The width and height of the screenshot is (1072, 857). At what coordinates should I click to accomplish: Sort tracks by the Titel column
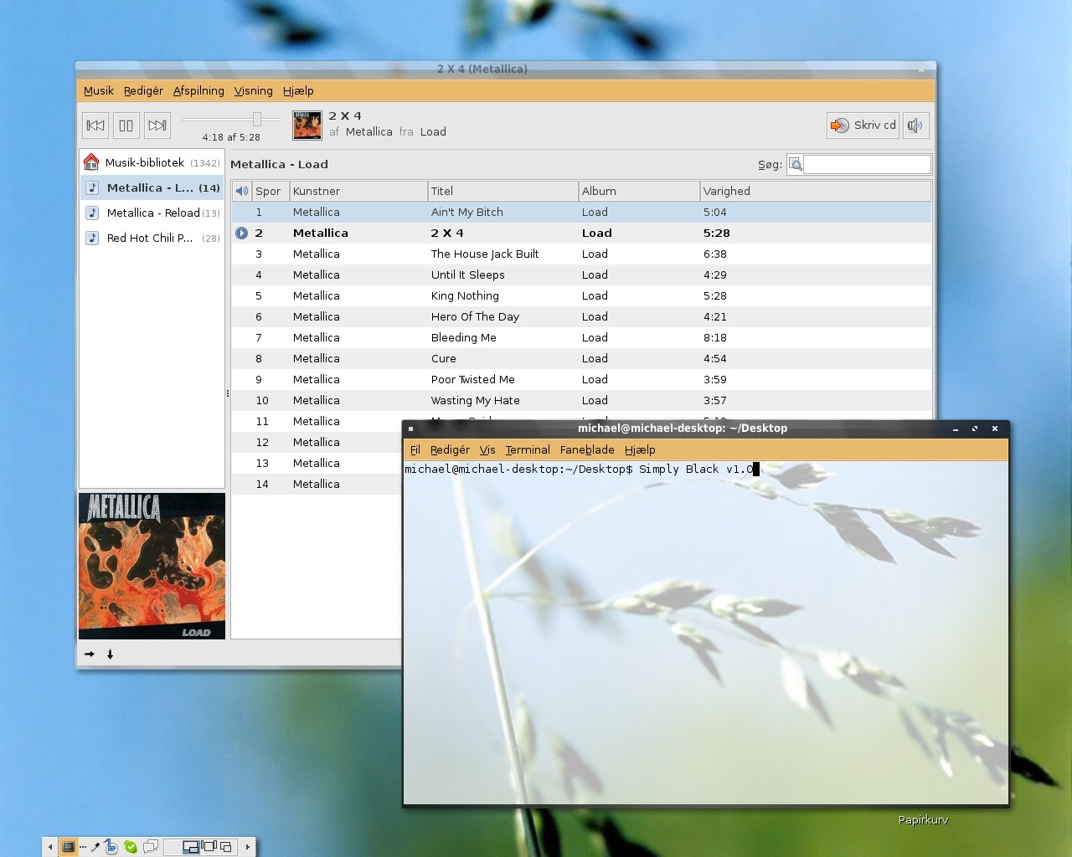502,191
